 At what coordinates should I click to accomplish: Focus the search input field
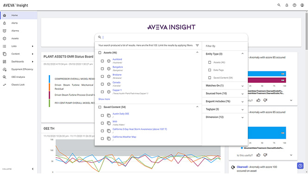click(x=173, y=37)
